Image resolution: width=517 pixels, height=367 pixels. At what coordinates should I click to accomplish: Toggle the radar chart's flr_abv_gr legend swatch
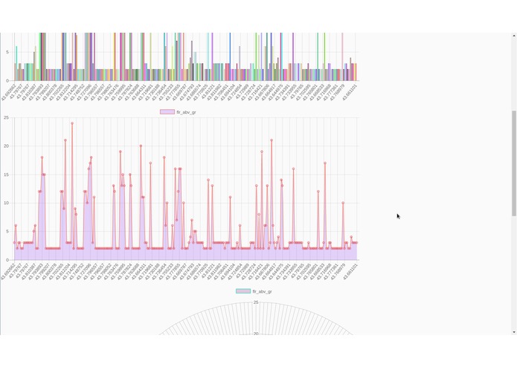click(x=243, y=291)
